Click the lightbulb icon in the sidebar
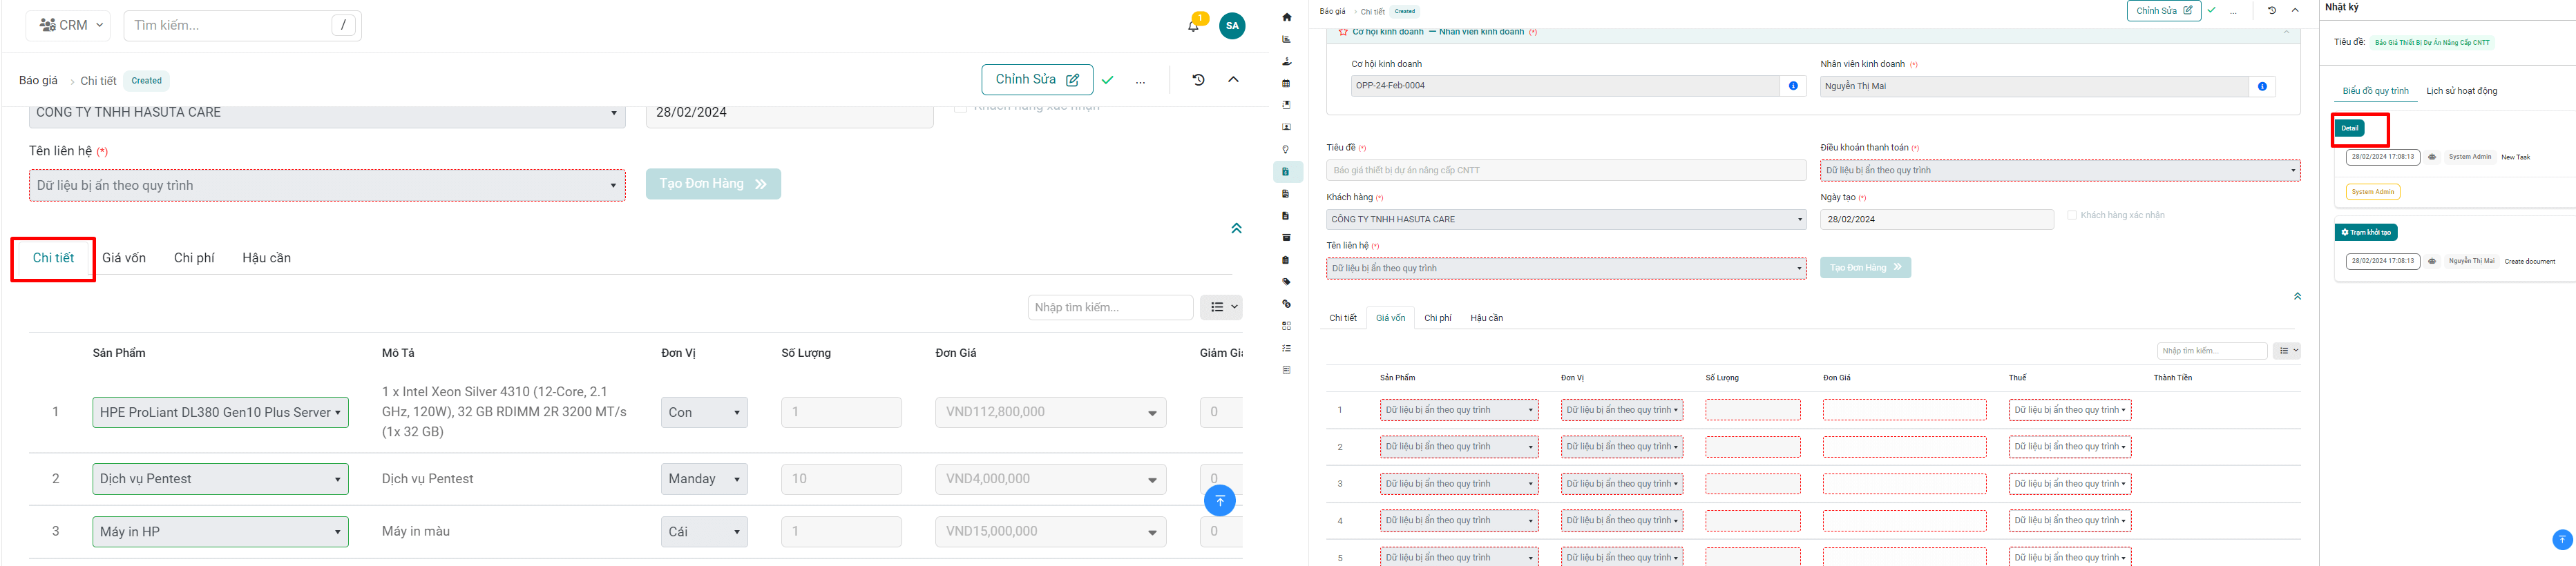The width and height of the screenshot is (2576, 566). (x=1286, y=150)
